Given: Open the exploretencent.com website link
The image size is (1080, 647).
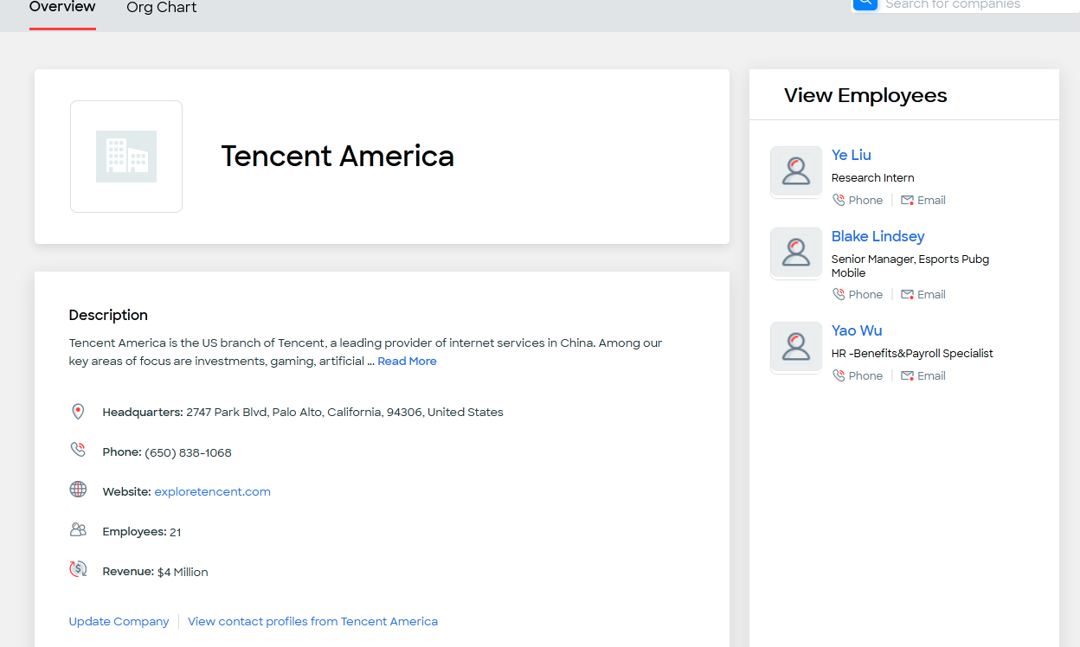Looking at the screenshot, I should [212, 491].
